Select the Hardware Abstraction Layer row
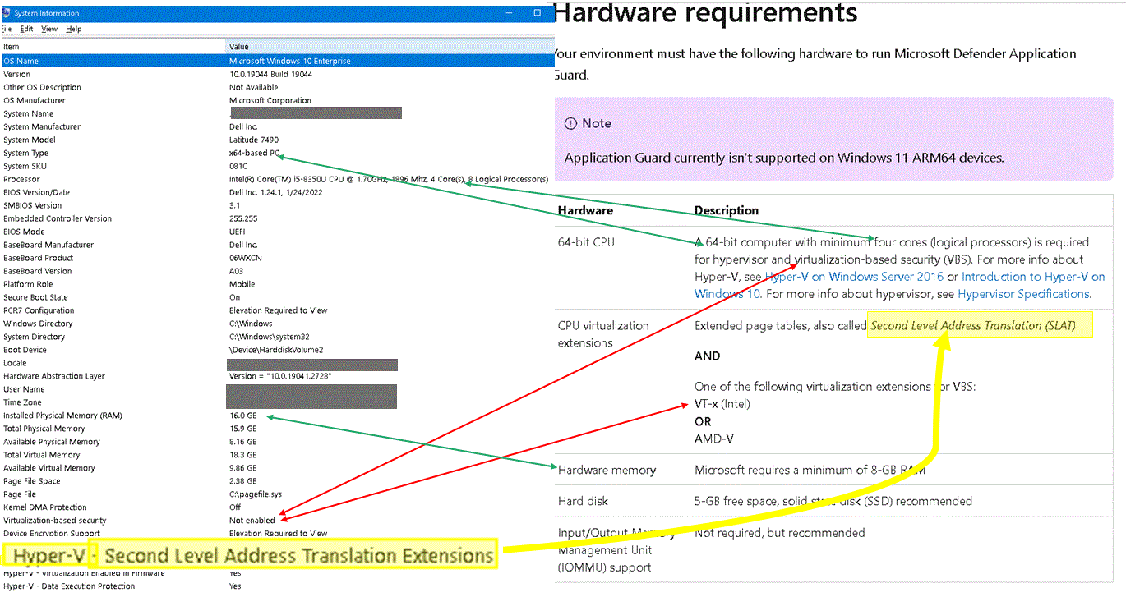Image resolution: width=1126 pixels, height=597 pixels. 277,376
